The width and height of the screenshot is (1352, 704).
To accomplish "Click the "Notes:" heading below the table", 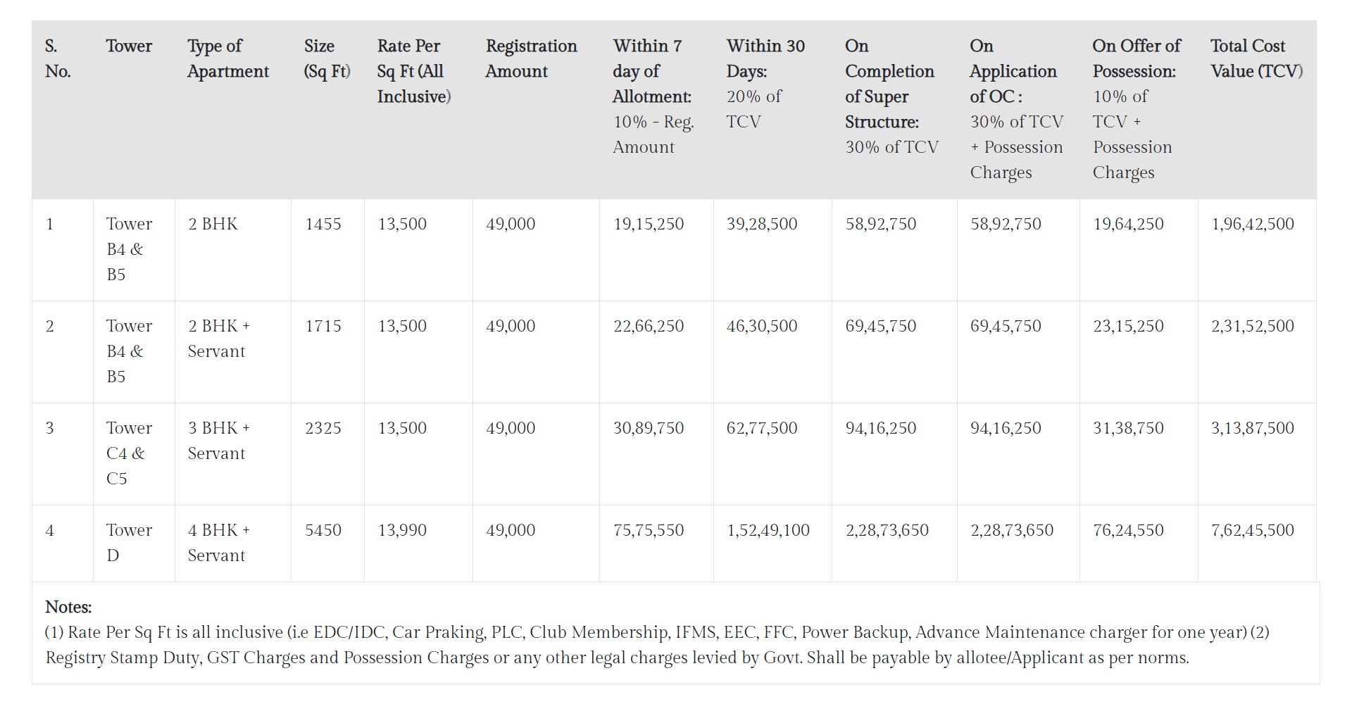I will pyautogui.click(x=68, y=607).
